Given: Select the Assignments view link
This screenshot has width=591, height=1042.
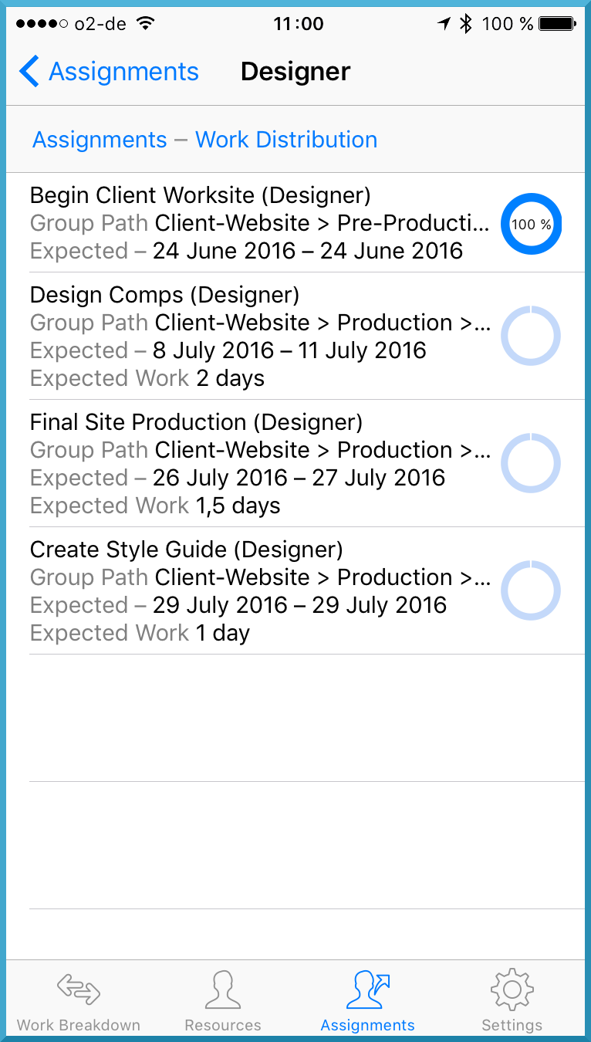Looking at the screenshot, I should [x=100, y=140].
